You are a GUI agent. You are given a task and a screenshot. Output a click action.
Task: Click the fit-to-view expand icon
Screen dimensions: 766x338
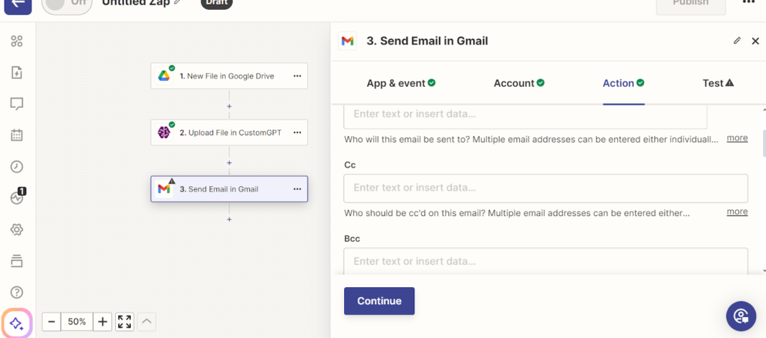(x=125, y=322)
